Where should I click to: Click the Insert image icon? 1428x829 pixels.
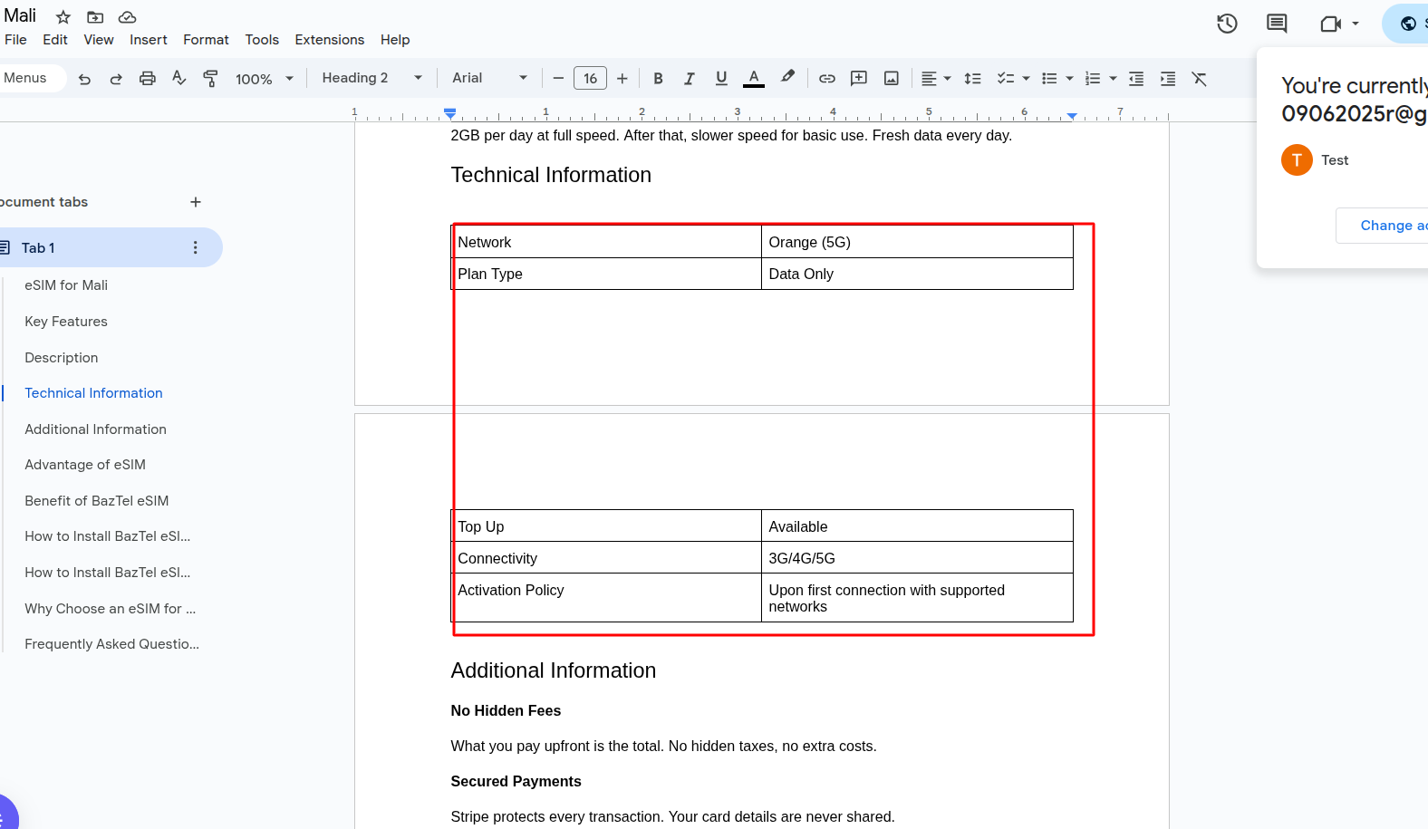(891, 79)
